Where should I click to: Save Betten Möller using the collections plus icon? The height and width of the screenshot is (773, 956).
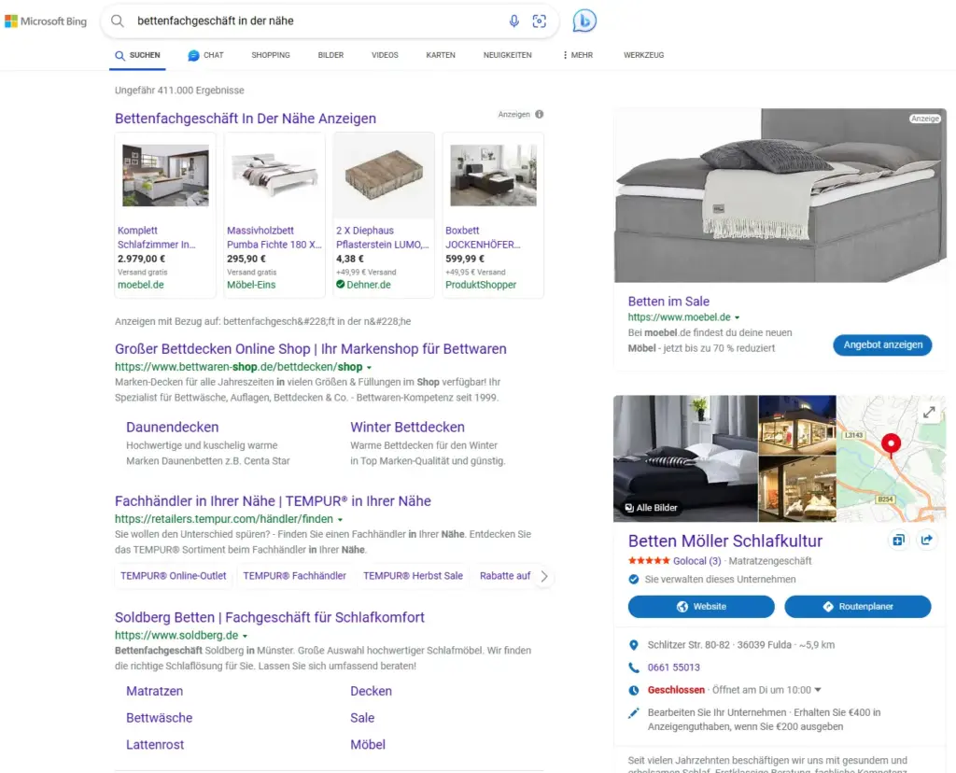tap(897, 541)
